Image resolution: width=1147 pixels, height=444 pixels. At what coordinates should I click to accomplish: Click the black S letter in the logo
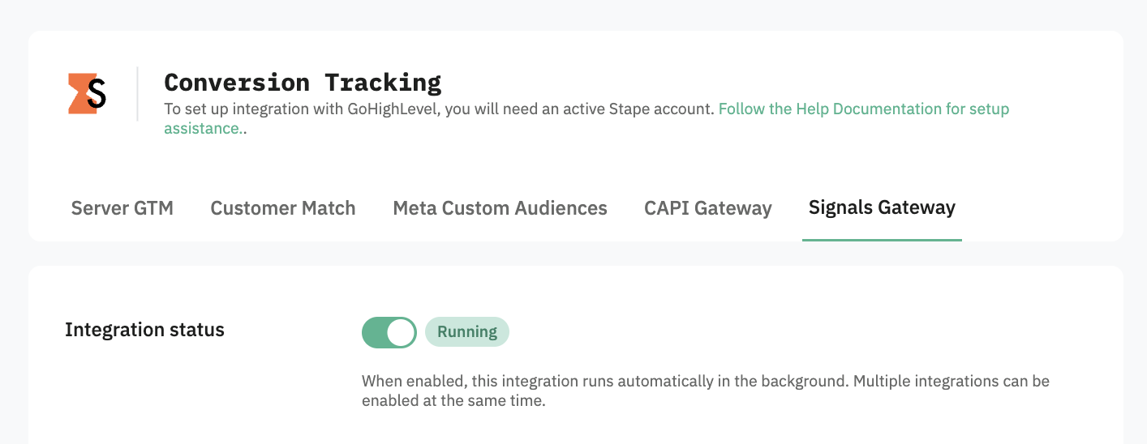pyautogui.click(x=97, y=94)
